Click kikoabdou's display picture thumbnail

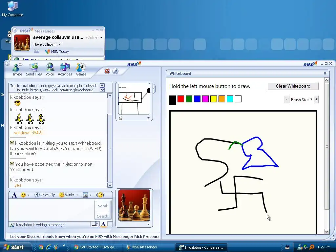[x=134, y=99]
